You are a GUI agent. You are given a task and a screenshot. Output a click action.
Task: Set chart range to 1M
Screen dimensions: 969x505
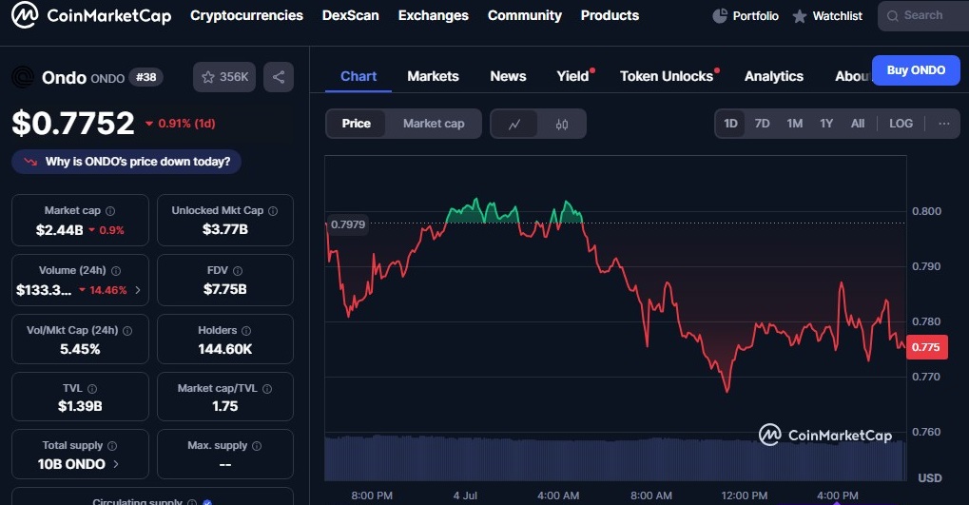[795, 124]
